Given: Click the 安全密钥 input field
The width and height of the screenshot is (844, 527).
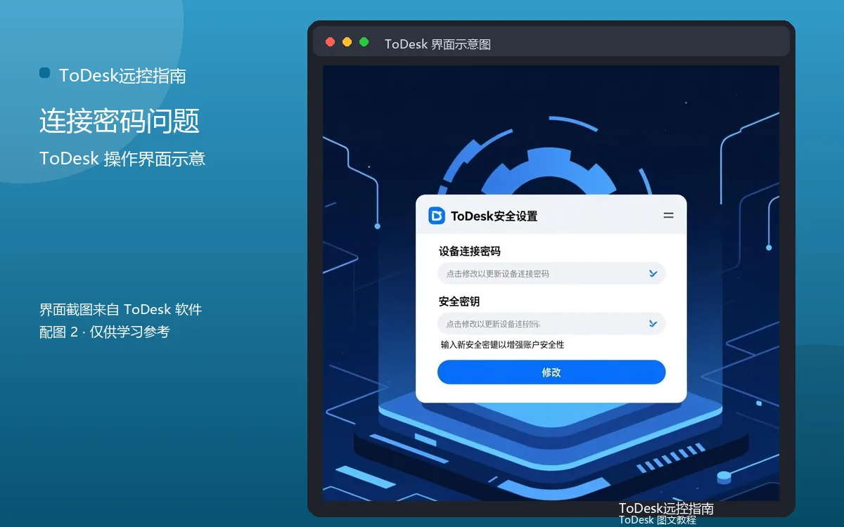Looking at the screenshot, I should pos(551,323).
